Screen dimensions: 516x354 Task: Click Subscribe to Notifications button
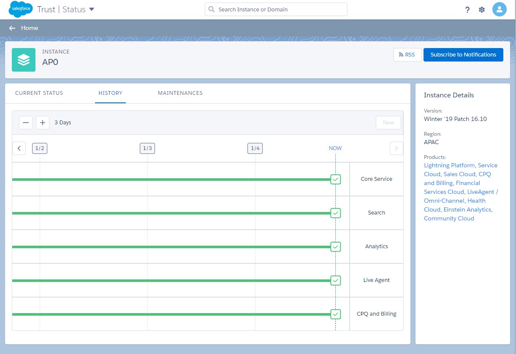[463, 55]
